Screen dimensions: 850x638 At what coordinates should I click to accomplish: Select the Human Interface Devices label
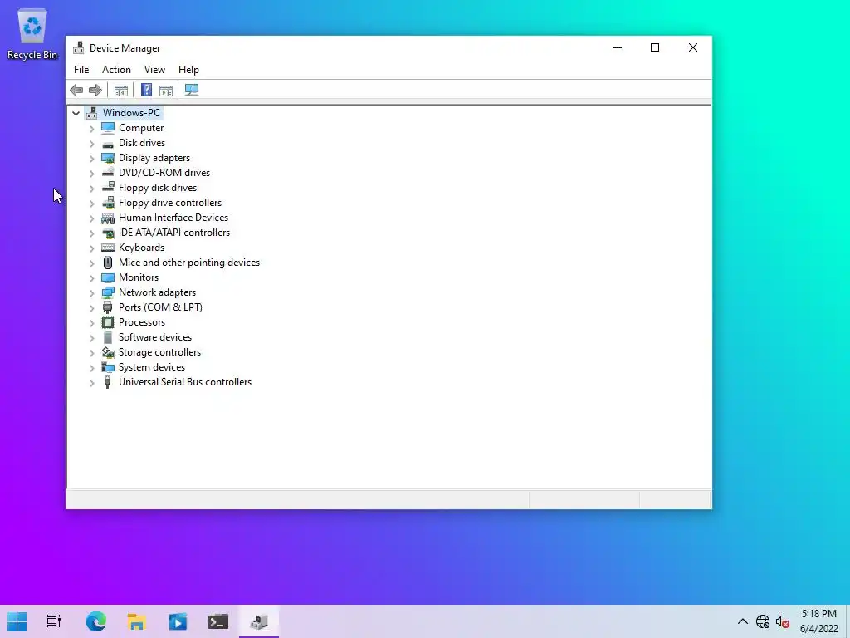(173, 218)
